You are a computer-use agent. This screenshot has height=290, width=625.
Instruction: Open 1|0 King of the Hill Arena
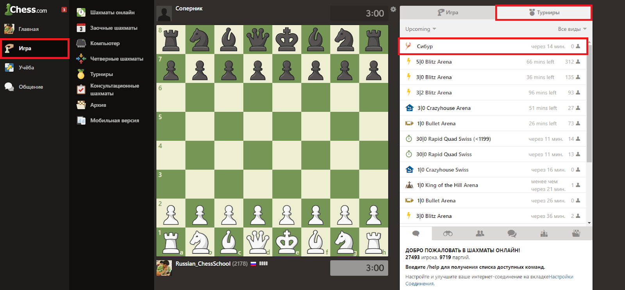tap(493, 185)
